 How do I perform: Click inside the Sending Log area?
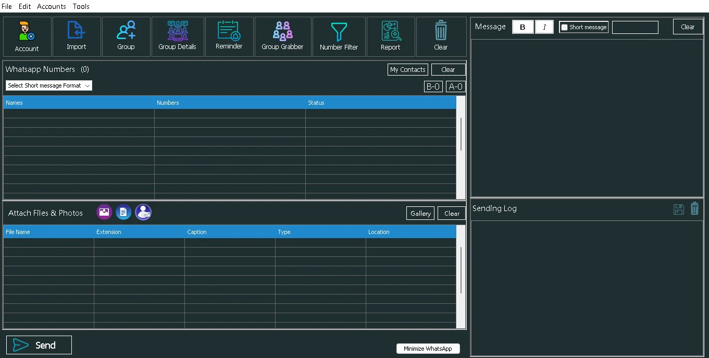pyautogui.click(x=587, y=288)
